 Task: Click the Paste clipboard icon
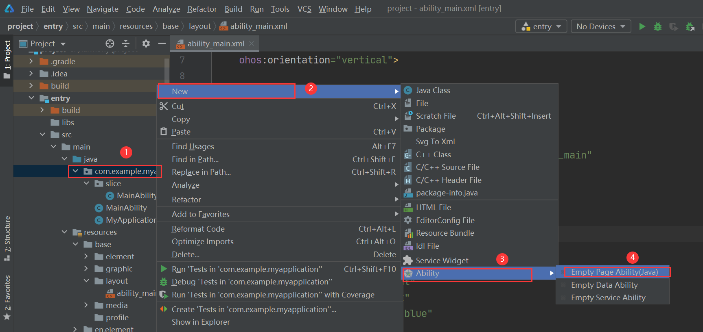click(x=164, y=132)
